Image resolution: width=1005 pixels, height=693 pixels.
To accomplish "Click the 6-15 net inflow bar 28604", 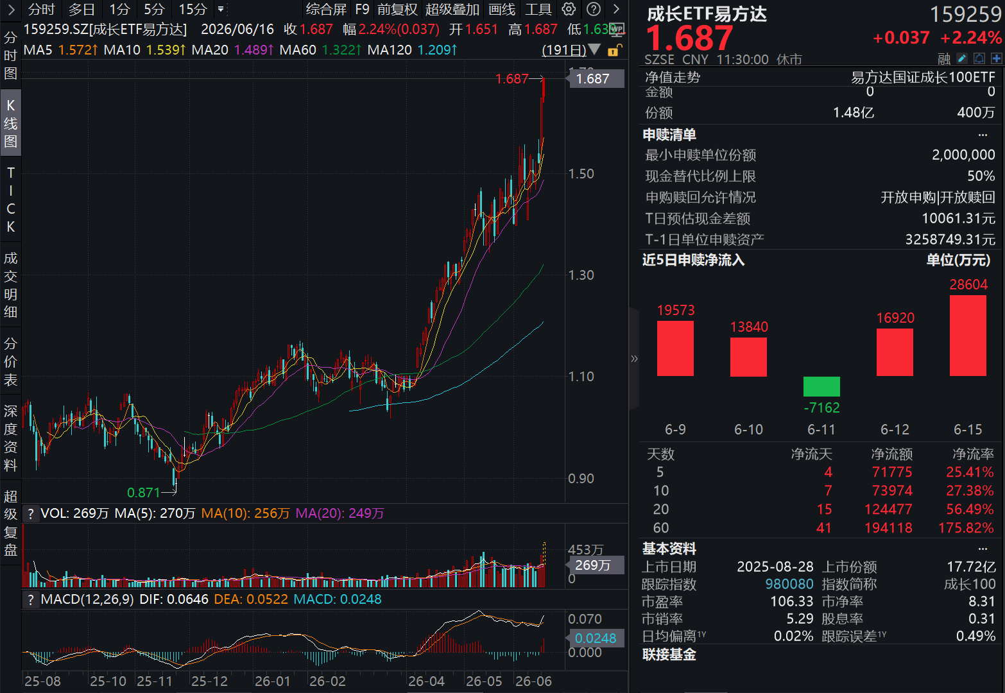I will point(968,335).
